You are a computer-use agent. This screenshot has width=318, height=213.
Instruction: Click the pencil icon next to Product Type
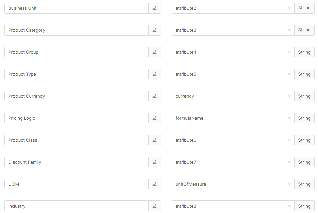coord(154,74)
